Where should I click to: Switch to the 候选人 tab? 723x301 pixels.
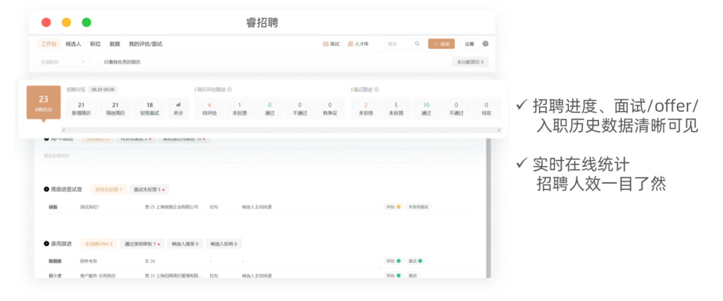(74, 44)
